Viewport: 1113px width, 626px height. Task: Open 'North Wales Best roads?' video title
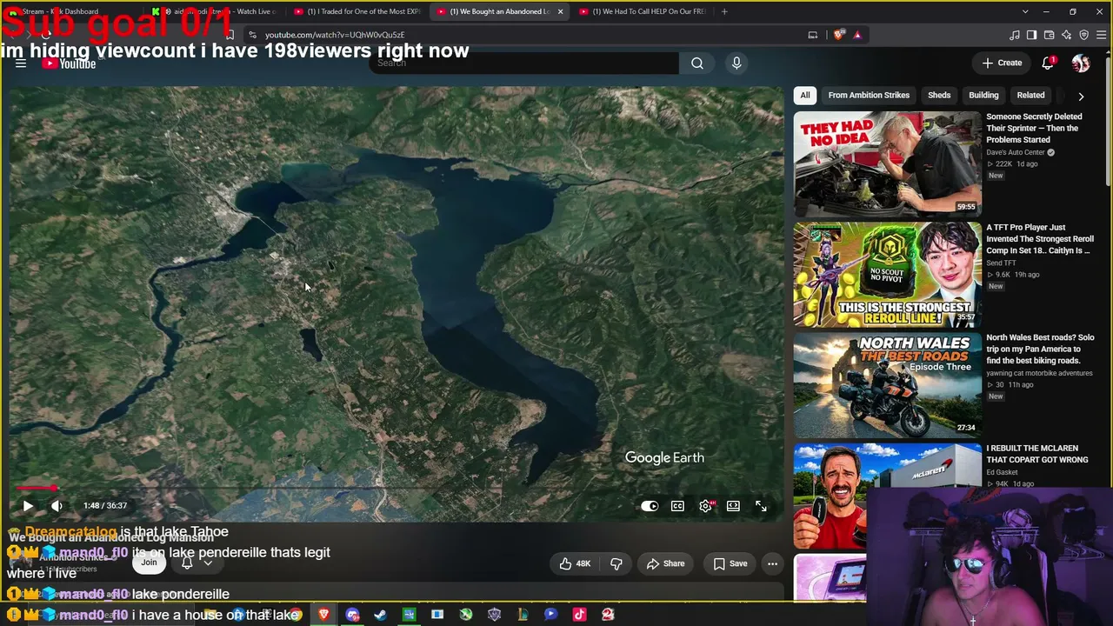coord(1040,349)
